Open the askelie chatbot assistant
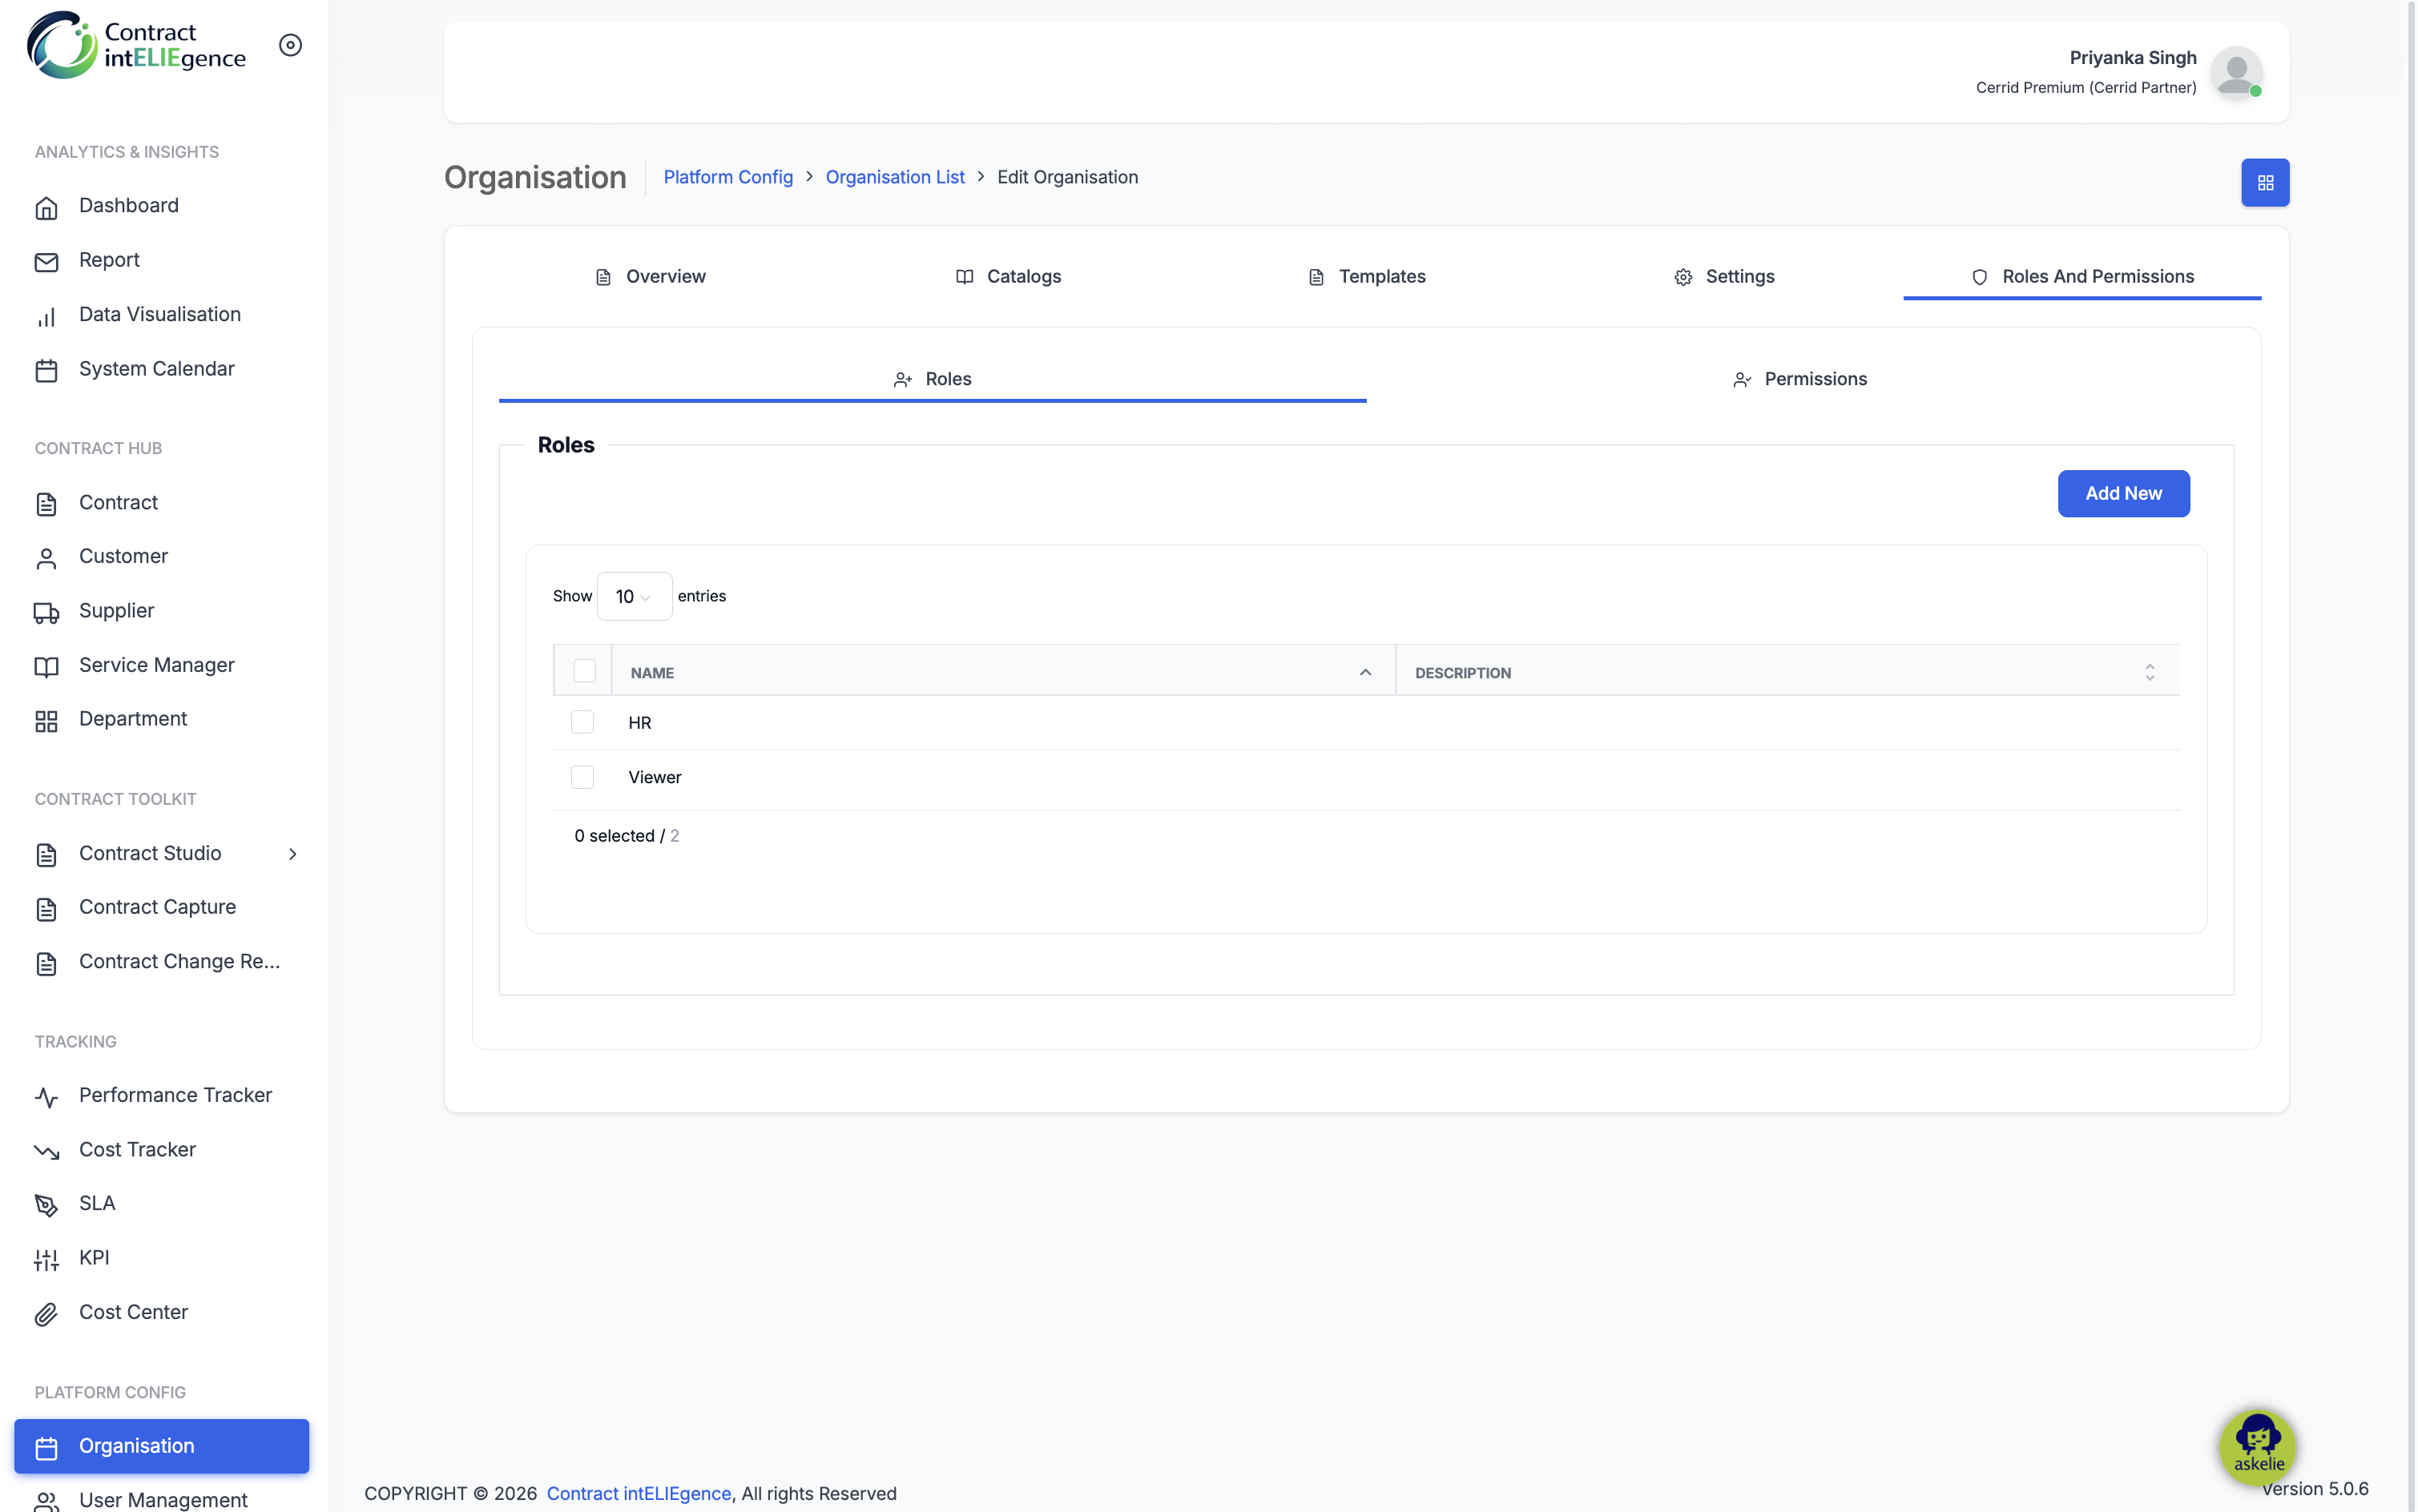The image size is (2418, 1512). [2257, 1446]
